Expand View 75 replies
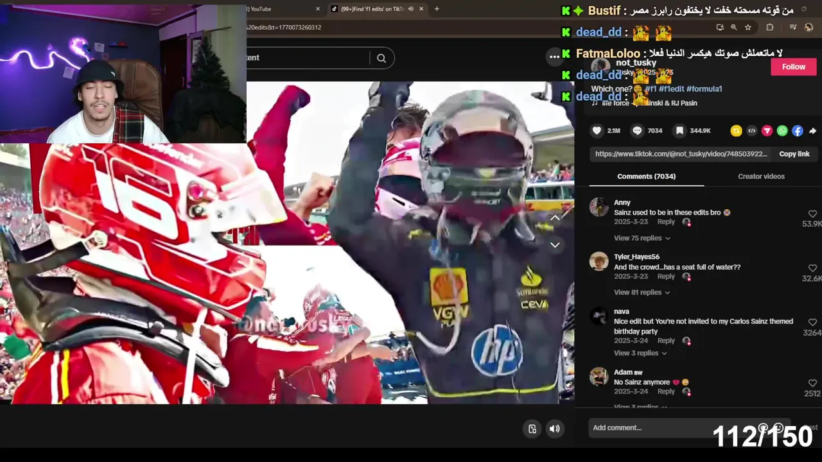 [x=642, y=238]
